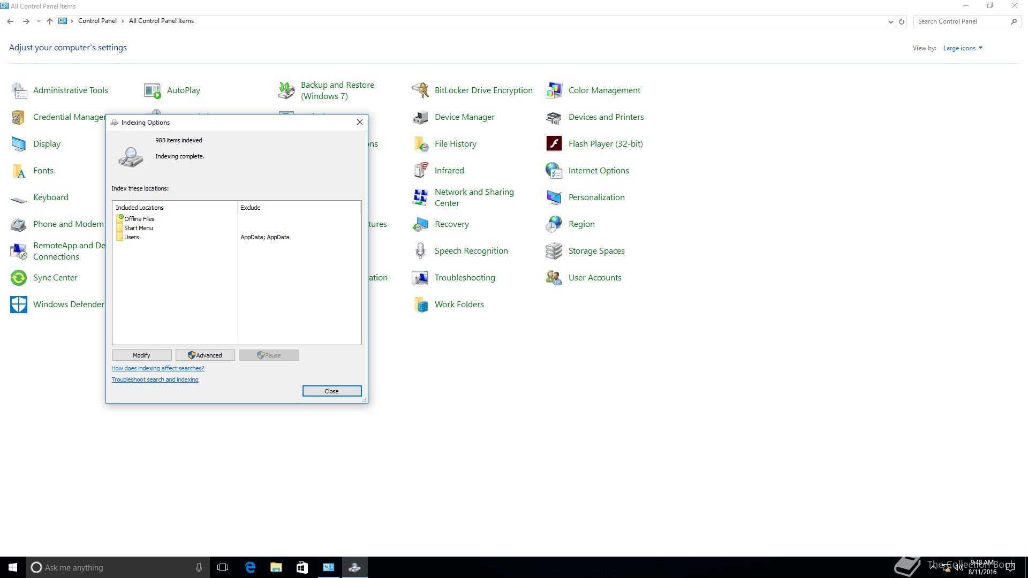This screenshot has width=1028, height=578.
Task: Expand breadcrumb arrow after Control Panel
Action: (123, 21)
